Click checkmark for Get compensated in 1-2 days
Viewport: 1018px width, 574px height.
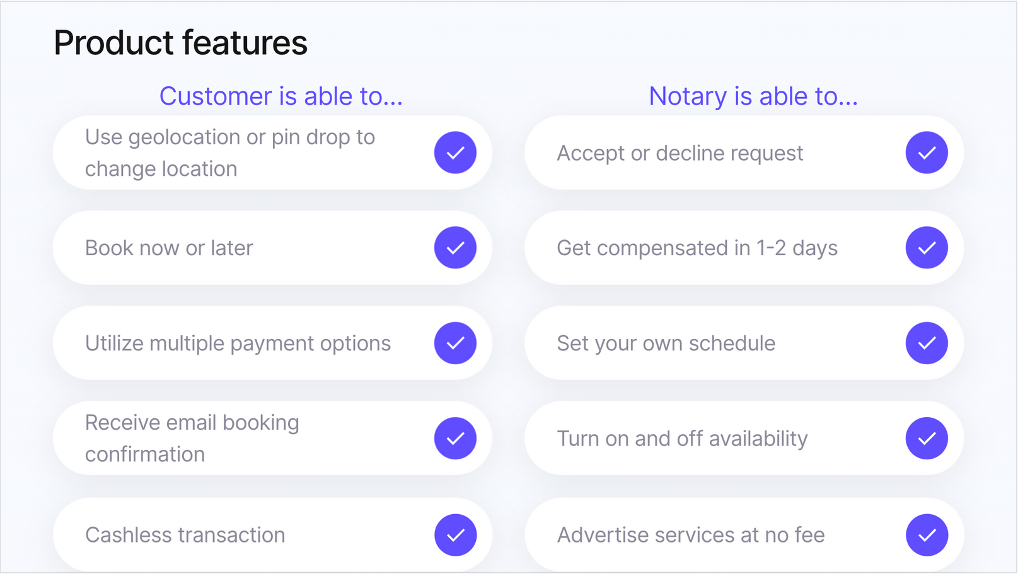pyautogui.click(x=927, y=248)
